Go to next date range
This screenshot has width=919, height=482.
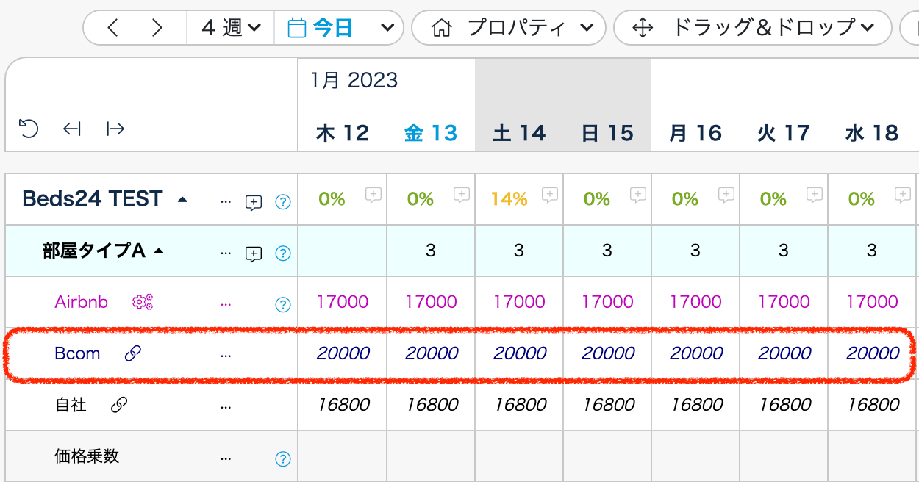(157, 28)
